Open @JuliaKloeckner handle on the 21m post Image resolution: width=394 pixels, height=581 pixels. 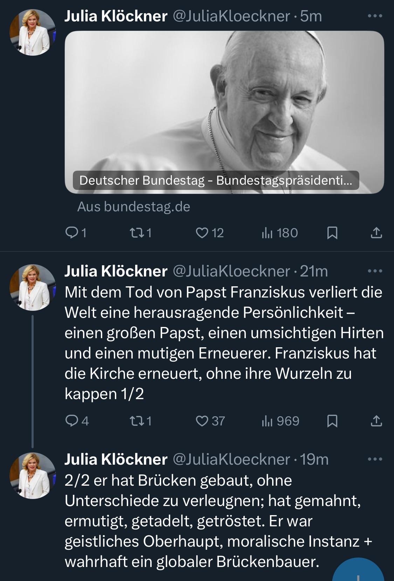(231, 271)
